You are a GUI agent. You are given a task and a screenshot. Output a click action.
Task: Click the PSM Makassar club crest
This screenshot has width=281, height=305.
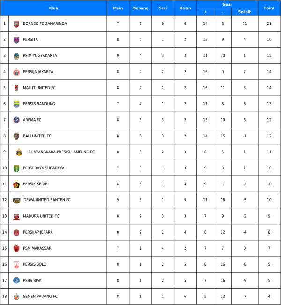(x=16, y=248)
